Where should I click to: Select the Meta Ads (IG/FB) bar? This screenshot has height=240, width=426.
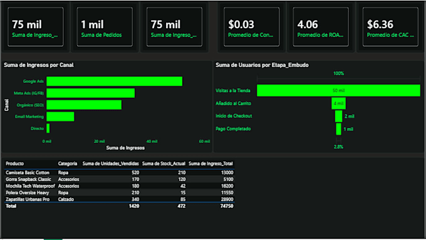[x=90, y=93]
